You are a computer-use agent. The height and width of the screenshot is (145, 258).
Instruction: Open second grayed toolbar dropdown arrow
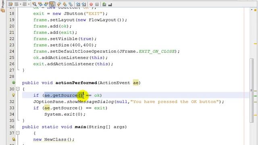click(29, 4)
